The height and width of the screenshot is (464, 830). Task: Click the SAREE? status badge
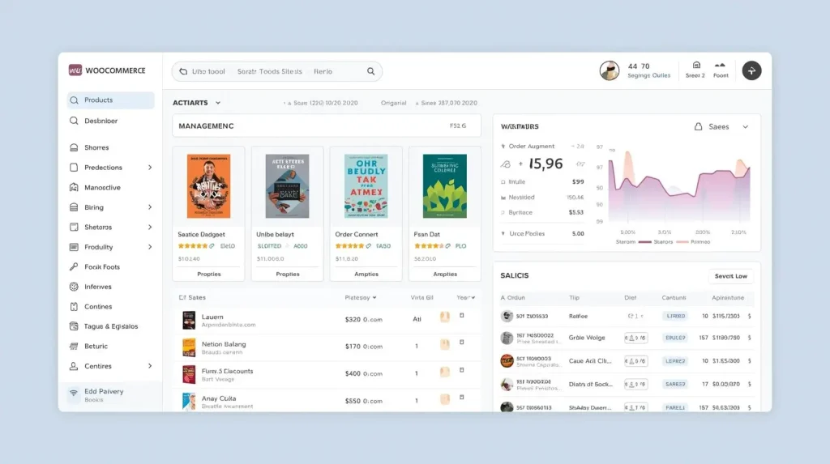pos(675,384)
